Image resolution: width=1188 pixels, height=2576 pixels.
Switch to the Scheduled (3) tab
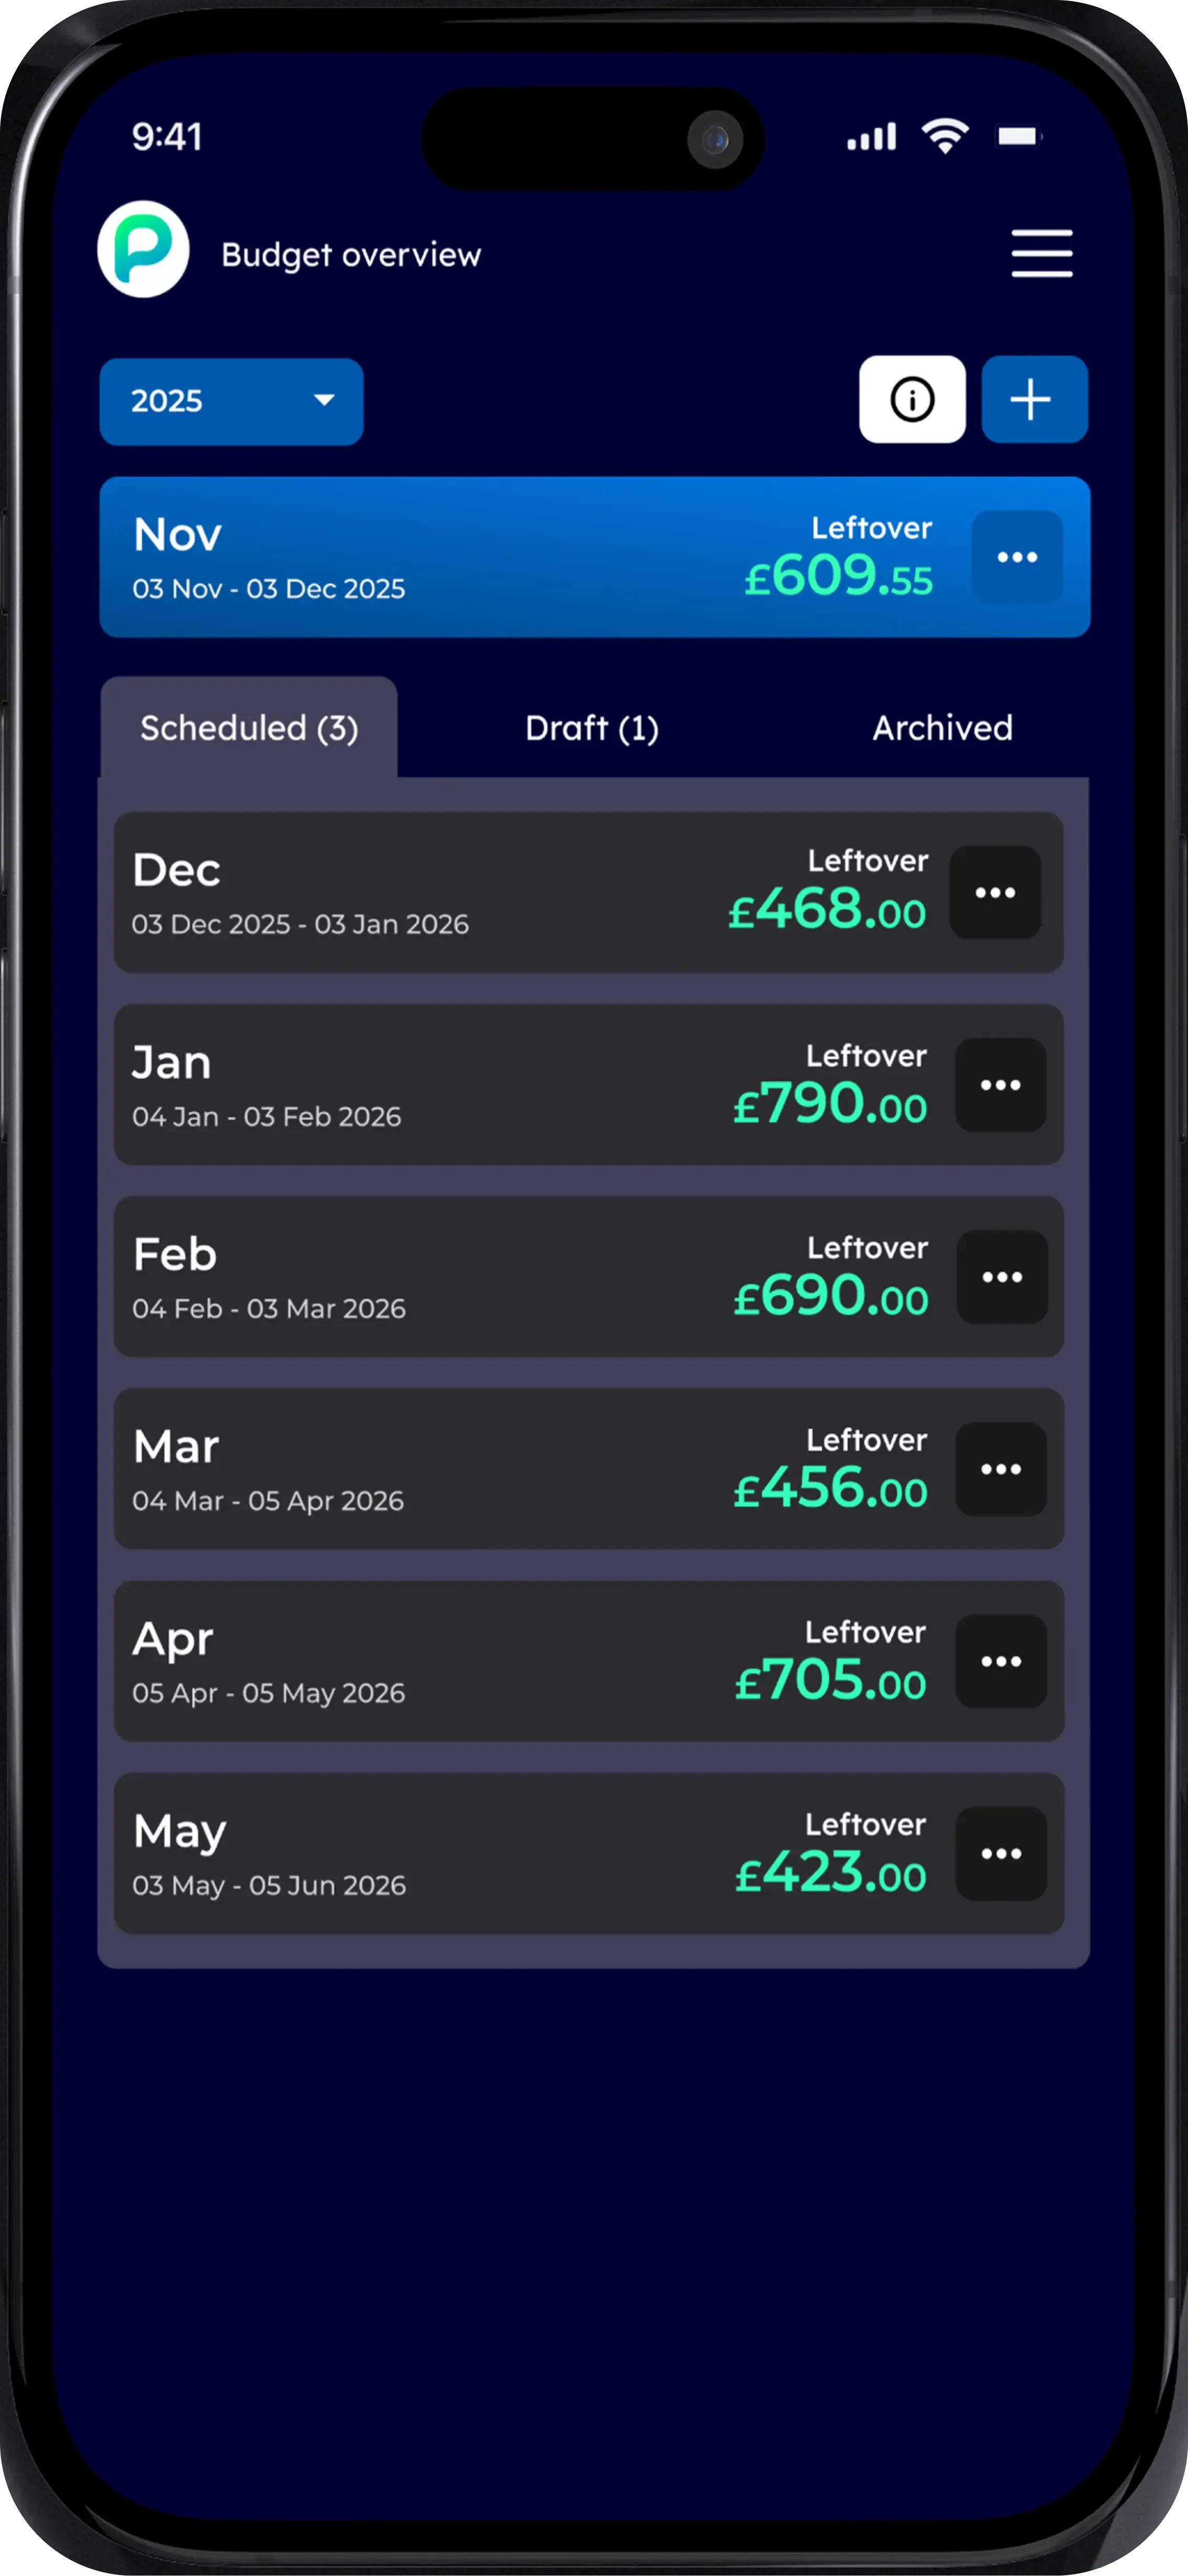coord(249,728)
